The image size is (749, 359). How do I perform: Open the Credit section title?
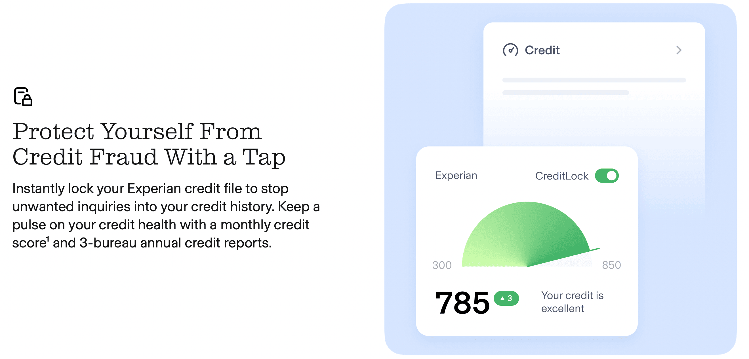(x=542, y=50)
